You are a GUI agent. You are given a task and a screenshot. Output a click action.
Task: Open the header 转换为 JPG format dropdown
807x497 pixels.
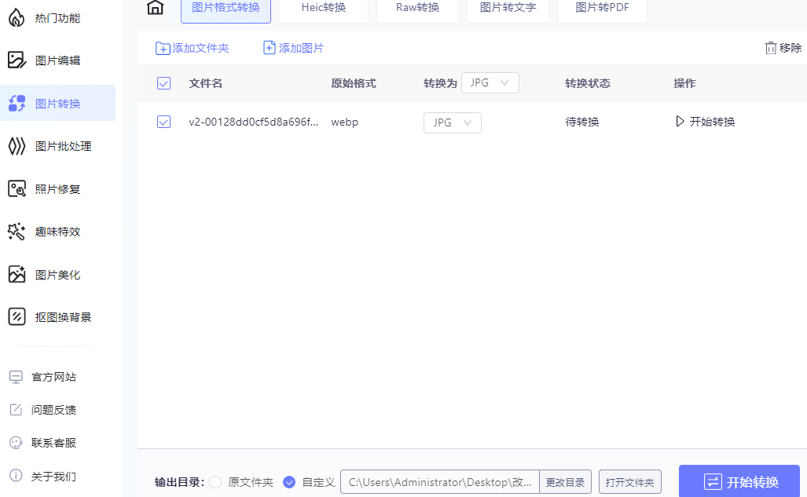pyautogui.click(x=490, y=82)
